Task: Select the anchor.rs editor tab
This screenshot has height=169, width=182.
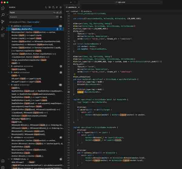Action: pos(72,7)
